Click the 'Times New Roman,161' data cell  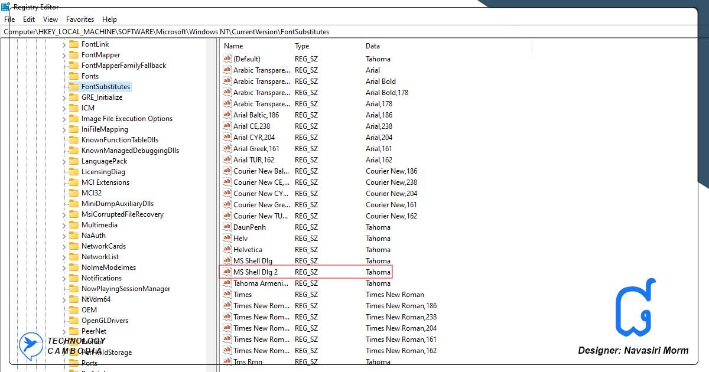(401, 339)
